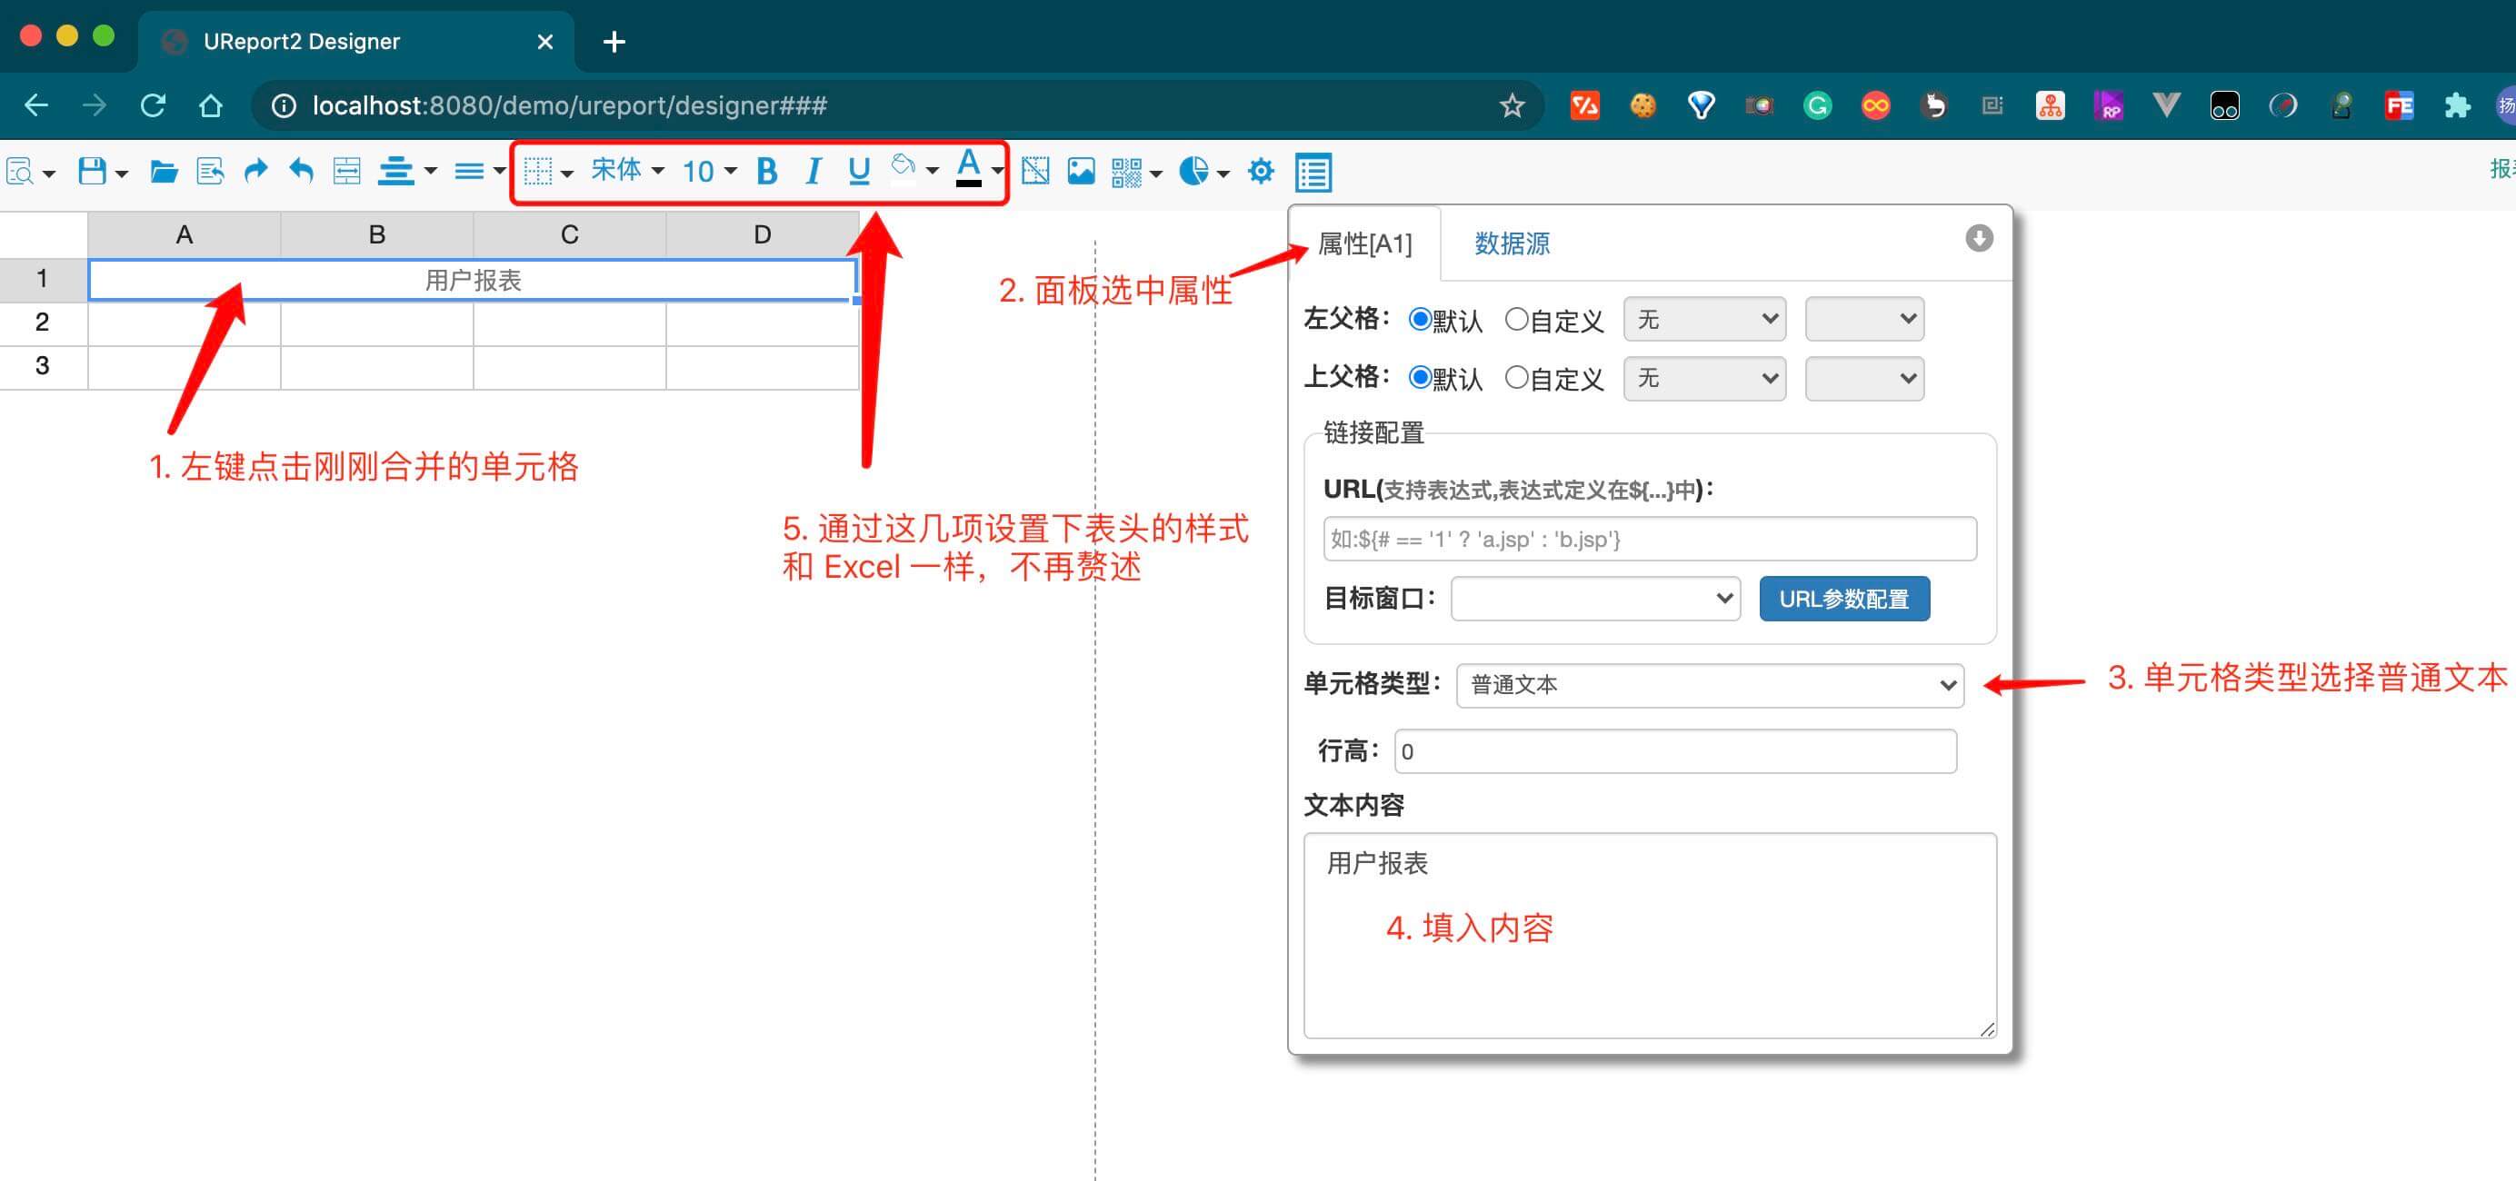
Task: Open the font color picker
Action: tap(969, 170)
